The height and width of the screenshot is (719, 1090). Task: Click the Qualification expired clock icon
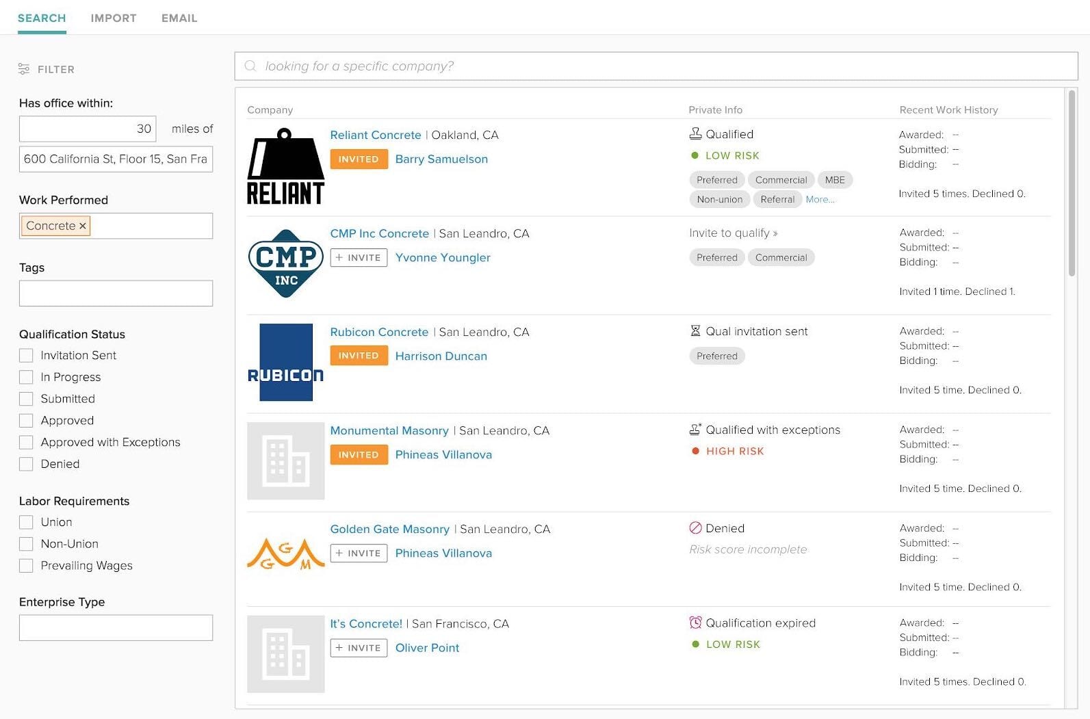[x=695, y=623]
